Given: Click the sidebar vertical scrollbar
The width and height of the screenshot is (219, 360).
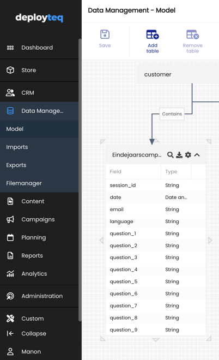Looking at the screenshot, I should [x=80, y=180].
